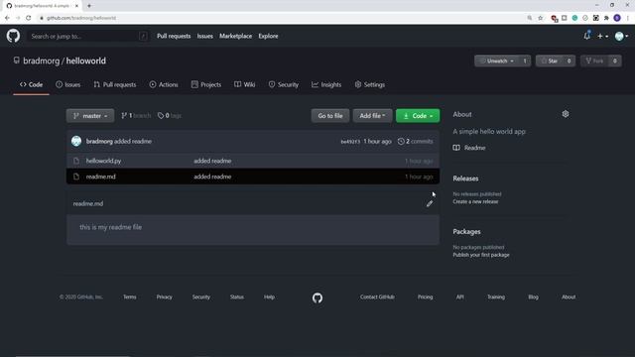The image size is (635, 357).
Task: Open the plus create-new menu
Action: [602, 36]
